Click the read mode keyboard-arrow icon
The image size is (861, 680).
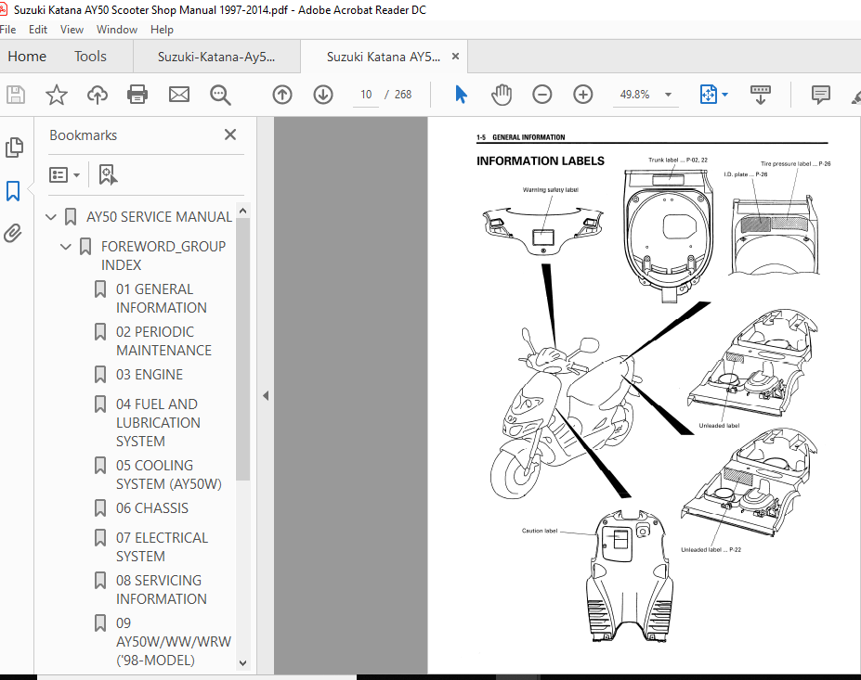tap(761, 95)
